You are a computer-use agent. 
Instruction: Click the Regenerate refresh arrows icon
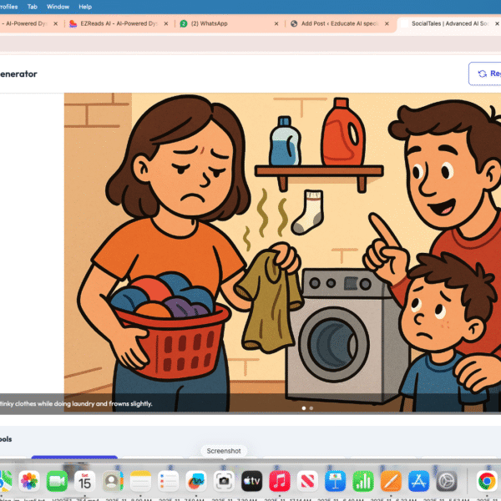(482, 73)
